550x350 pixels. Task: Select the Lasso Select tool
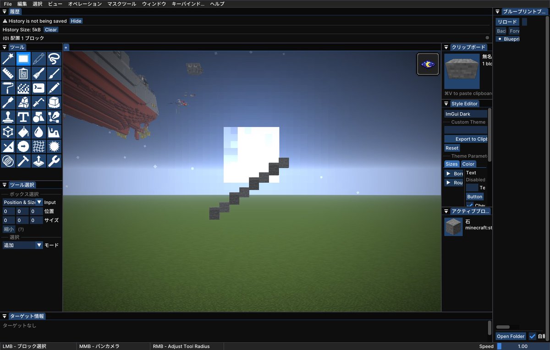pos(54,59)
